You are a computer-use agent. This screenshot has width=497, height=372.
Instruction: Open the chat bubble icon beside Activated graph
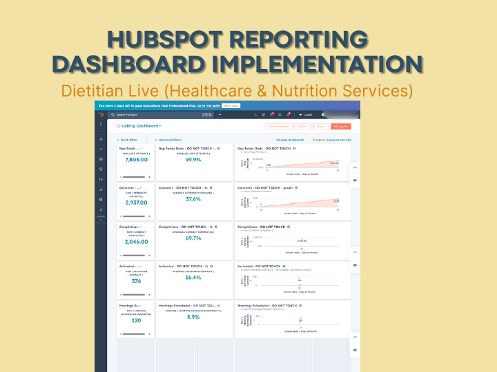(x=355, y=265)
